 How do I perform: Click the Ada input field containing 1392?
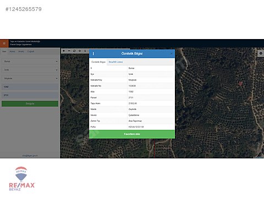30,87
